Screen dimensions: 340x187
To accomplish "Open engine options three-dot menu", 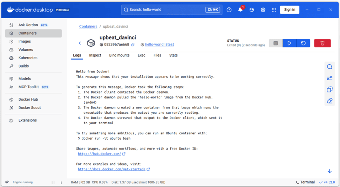I will 61,182.
